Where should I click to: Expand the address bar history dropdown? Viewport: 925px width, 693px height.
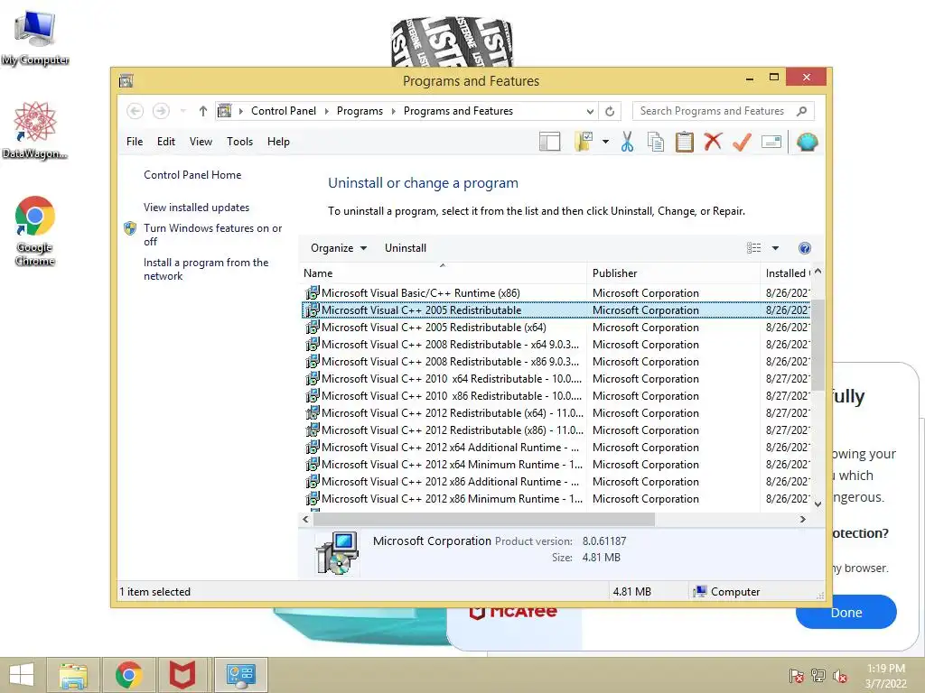[x=590, y=111]
